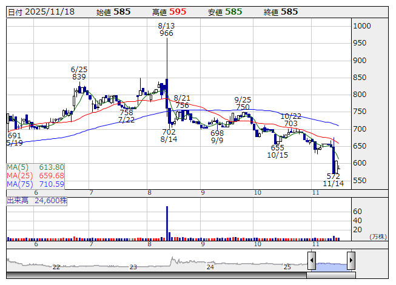Click the 655 10/15 low label
This screenshot has height=285, width=396.
pos(277,151)
